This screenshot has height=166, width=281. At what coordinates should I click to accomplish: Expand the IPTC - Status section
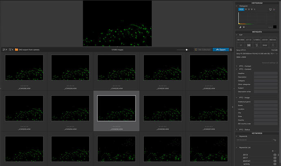coord(237,130)
